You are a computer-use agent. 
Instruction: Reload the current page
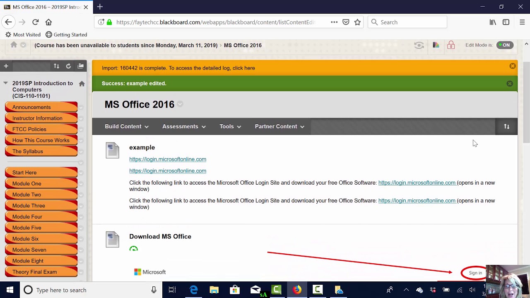[35, 22]
